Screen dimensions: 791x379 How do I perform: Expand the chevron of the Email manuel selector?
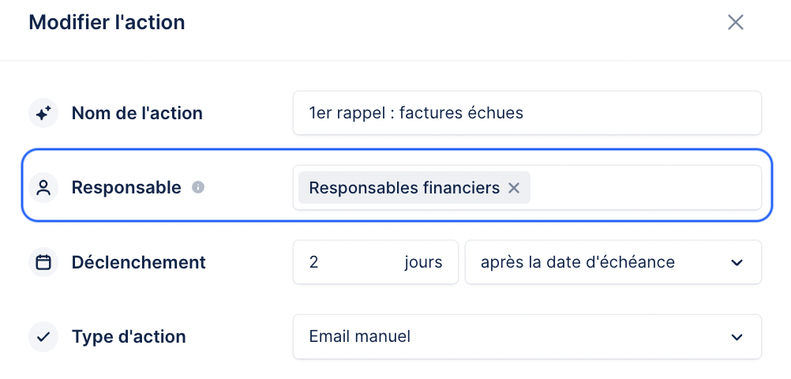point(737,336)
